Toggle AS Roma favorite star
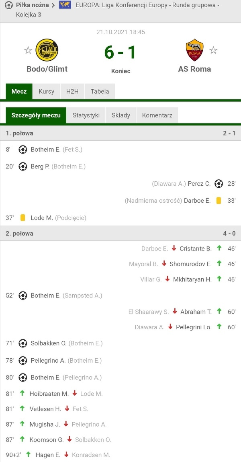The image size is (241, 462). (213, 50)
